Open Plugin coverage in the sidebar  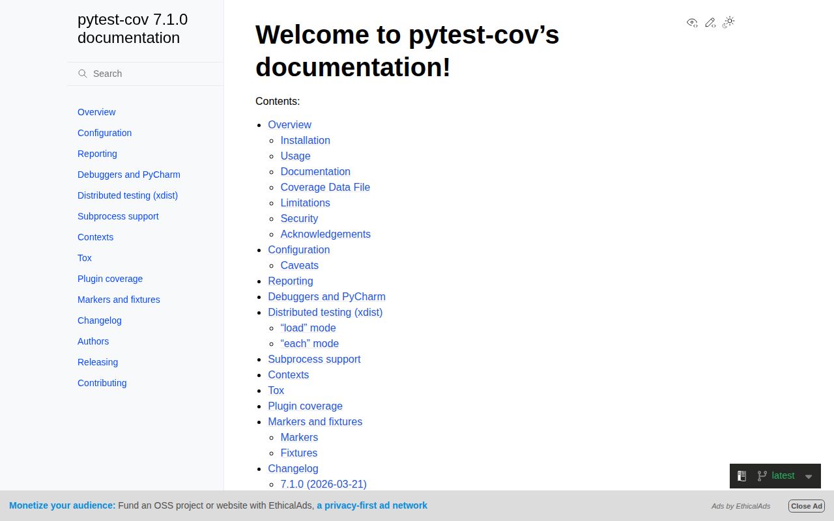[110, 279]
